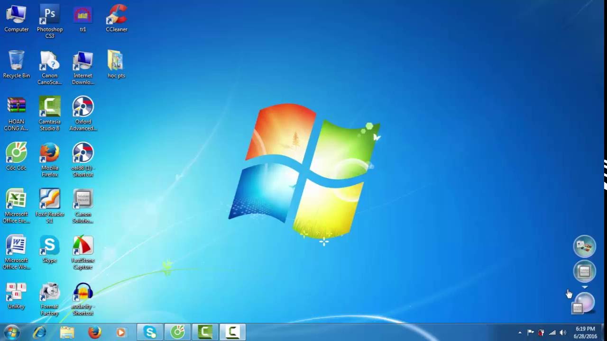Select the Microsoft Office Word shortcut

17,252
